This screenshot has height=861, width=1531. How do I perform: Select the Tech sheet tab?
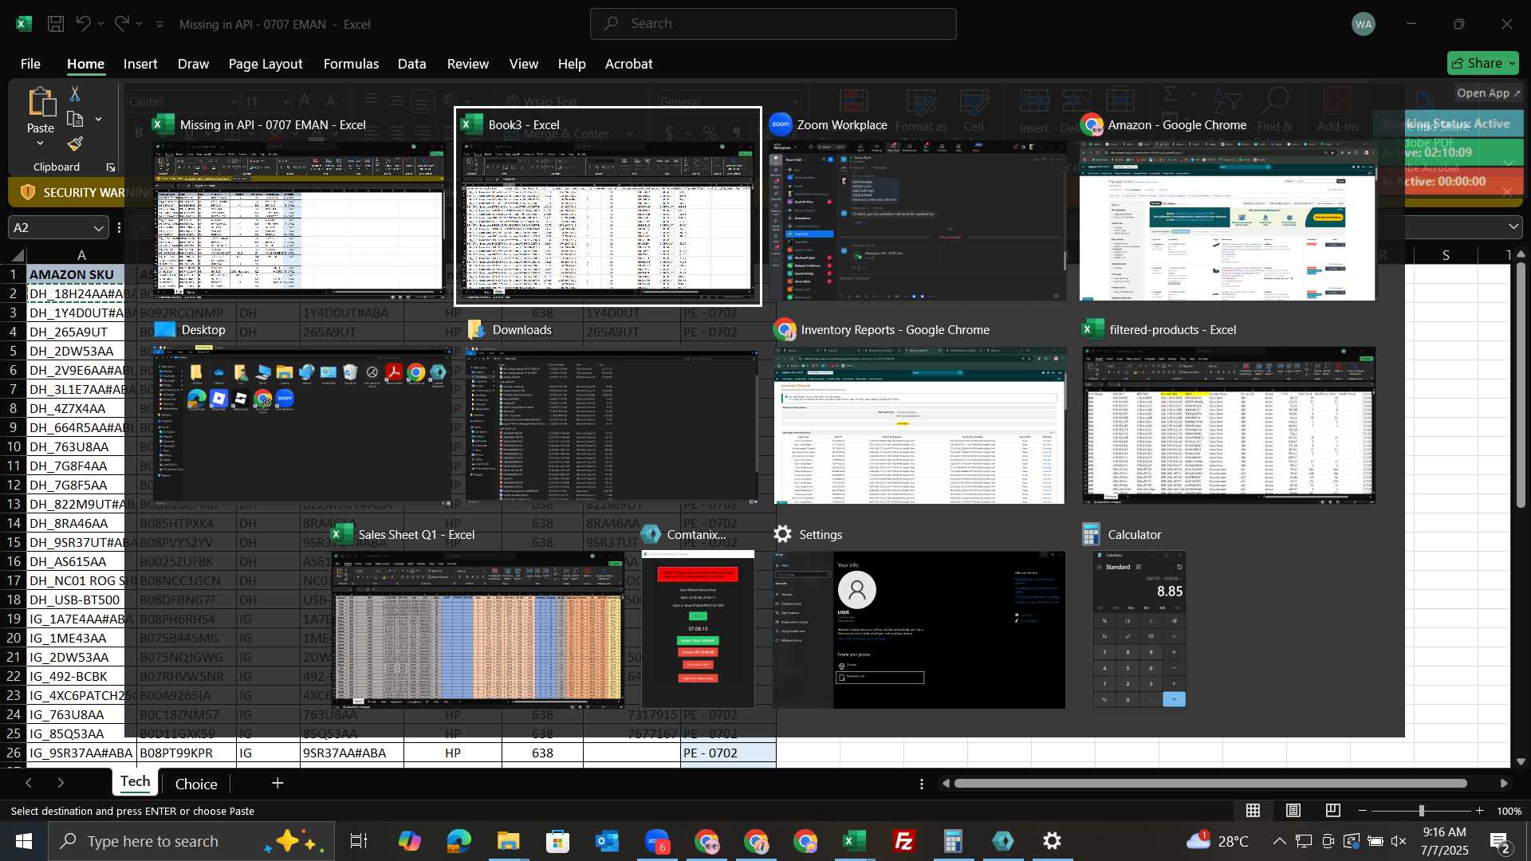[135, 782]
